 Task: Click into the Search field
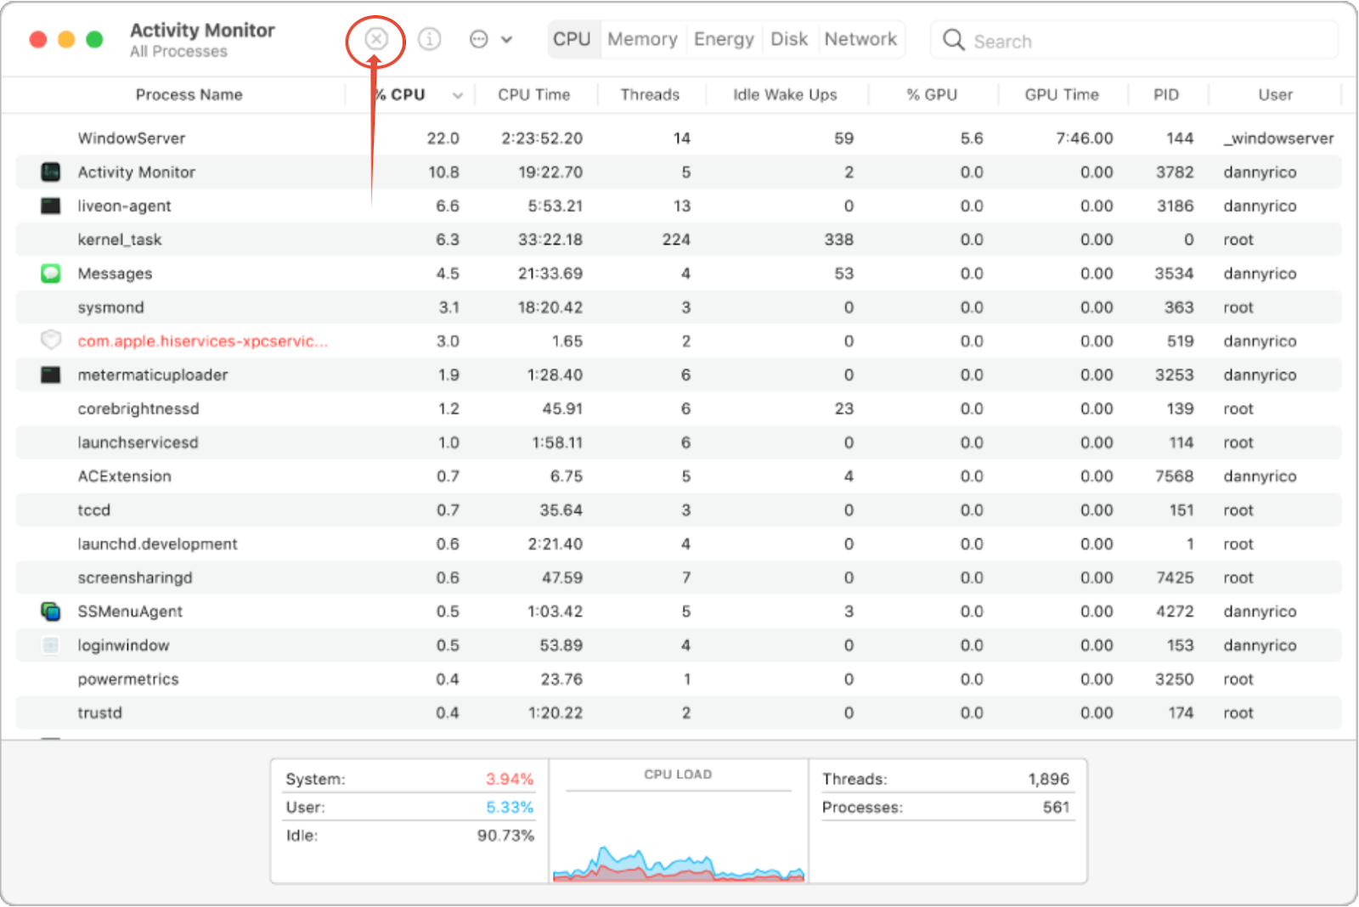click(x=1135, y=41)
